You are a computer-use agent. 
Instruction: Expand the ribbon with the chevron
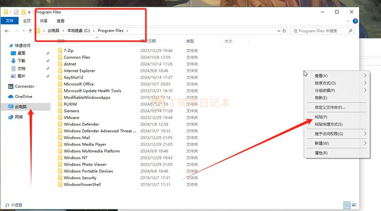pos(348,21)
